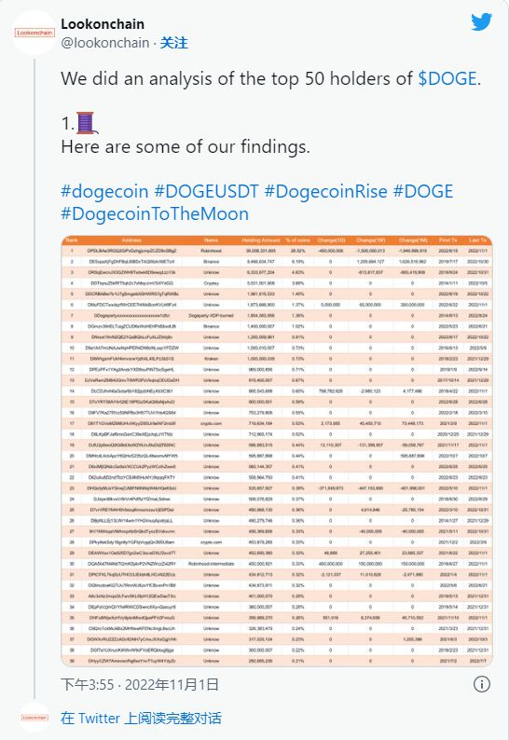Click the @lookonchain handle
Image resolution: width=509 pixels, height=740 pixels.
(x=104, y=43)
